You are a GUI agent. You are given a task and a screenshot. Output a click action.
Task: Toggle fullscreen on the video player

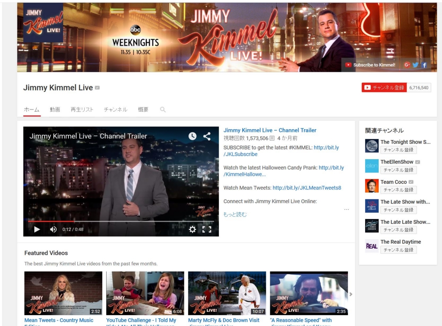[x=207, y=229]
